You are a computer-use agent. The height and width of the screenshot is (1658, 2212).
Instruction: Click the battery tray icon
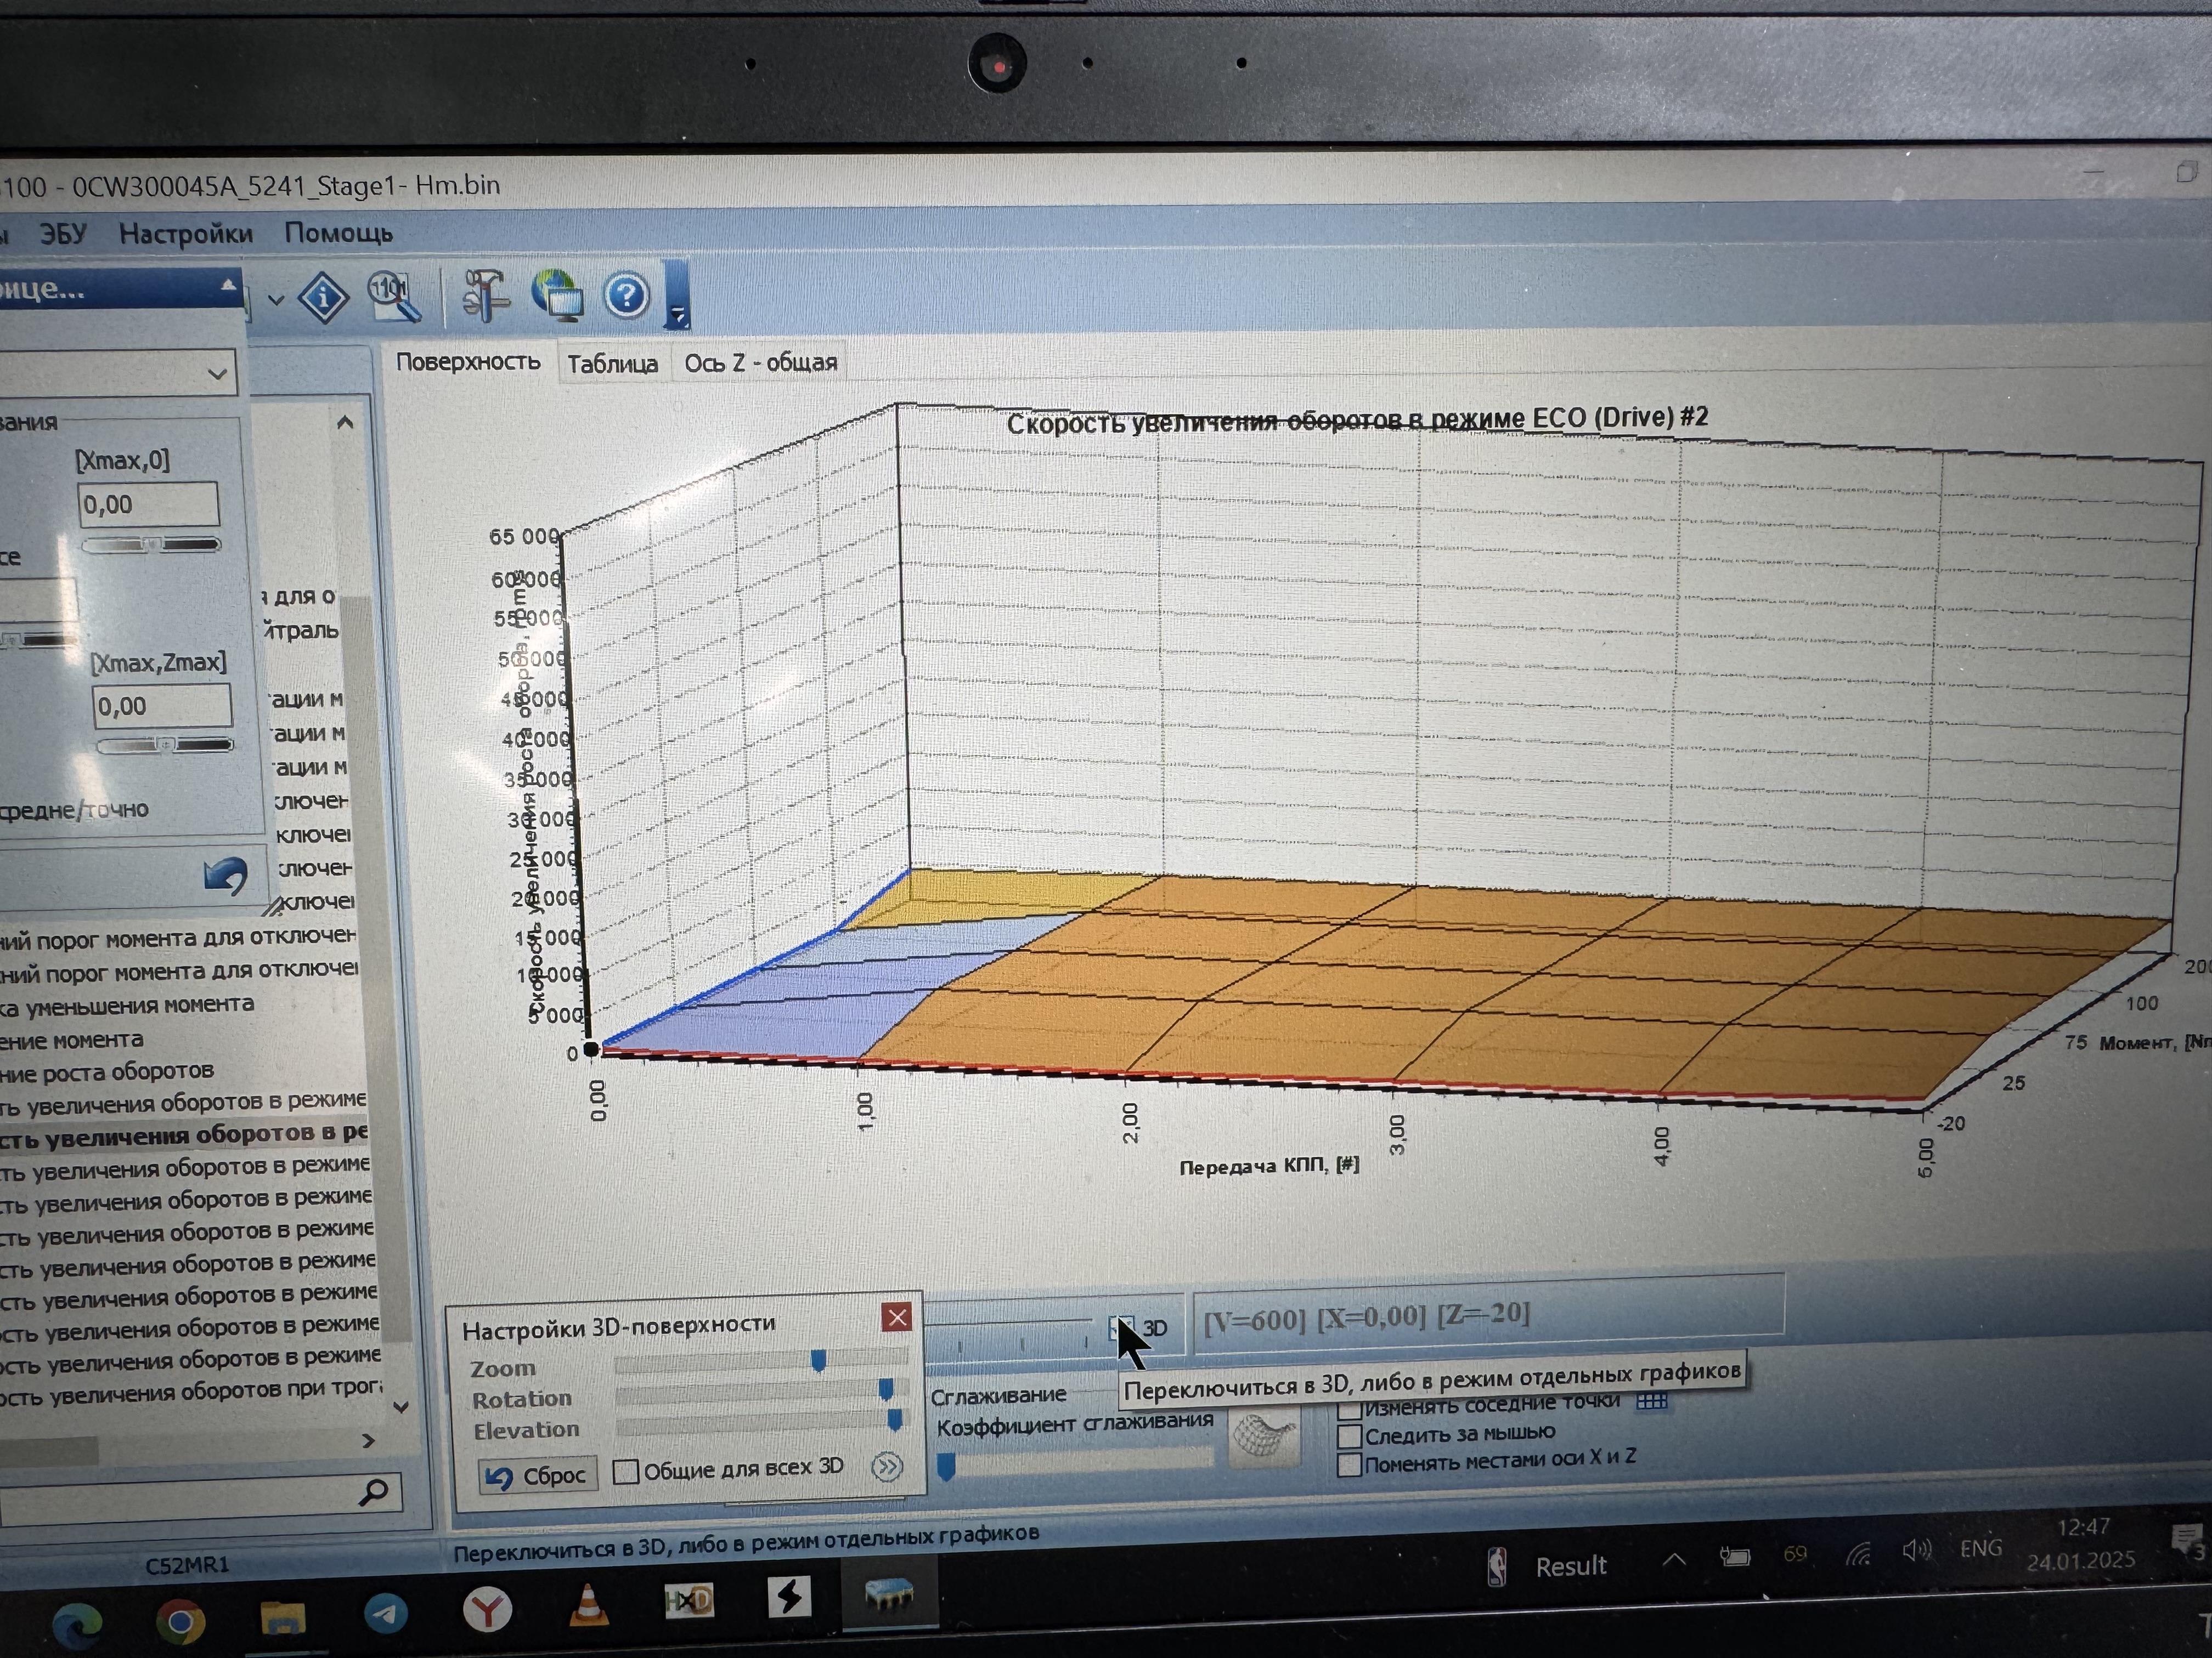[1734, 1557]
